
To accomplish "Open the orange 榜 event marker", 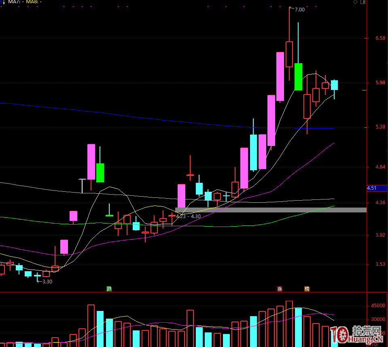I will pyautogui.click(x=307, y=289).
